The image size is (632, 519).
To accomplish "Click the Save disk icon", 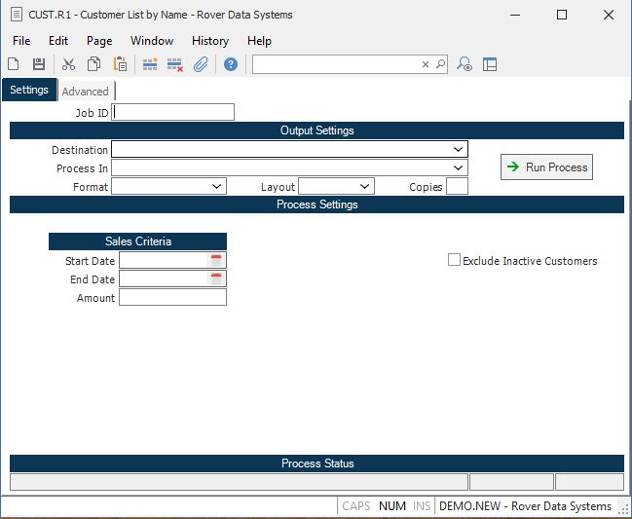I will click(x=39, y=64).
